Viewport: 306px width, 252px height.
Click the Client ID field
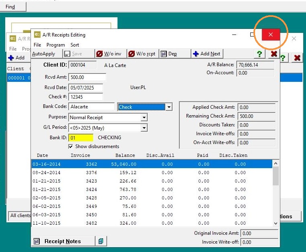(82, 65)
